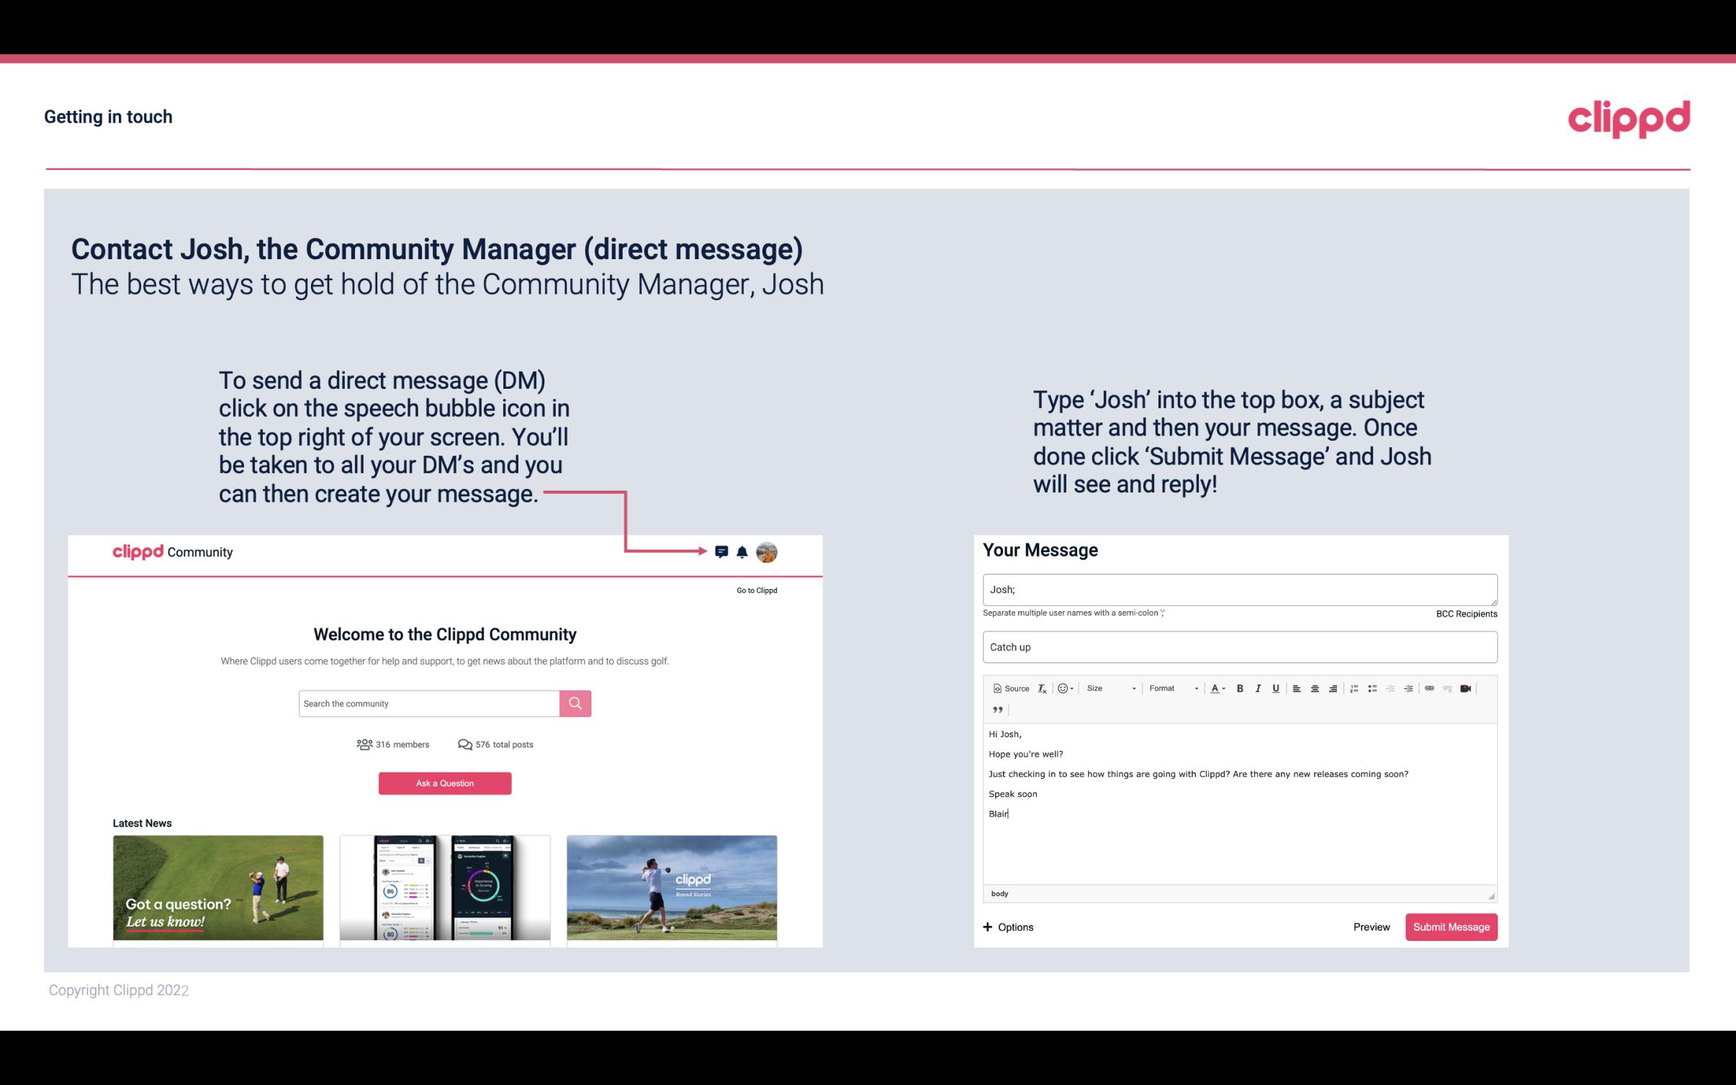Click the Preview button

(x=1371, y=927)
